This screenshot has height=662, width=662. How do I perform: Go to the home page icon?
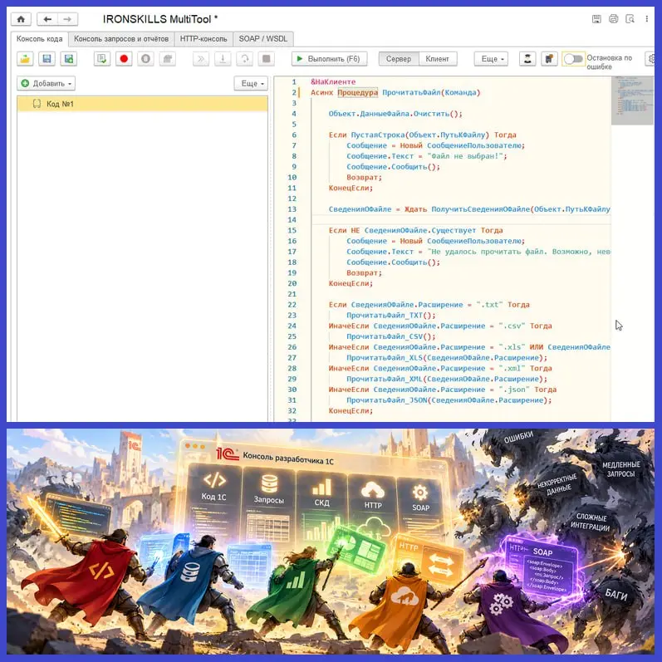21,19
